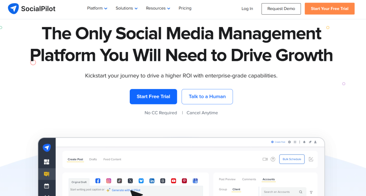Image resolution: width=366 pixels, height=196 pixels.
Task: Select the X (Twitter) icon in the composer
Action: (130, 181)
